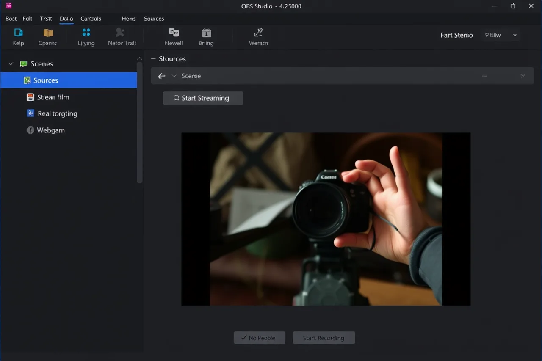Click the Webgam row icon
The width and height of the screenshot is (542, 361).
[x=30, y=130]
